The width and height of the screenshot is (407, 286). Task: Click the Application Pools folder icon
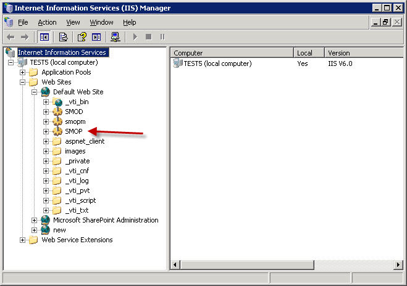coord(33,72)
